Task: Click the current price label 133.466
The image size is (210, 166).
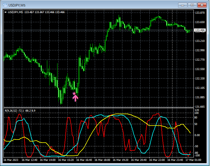Action: click(200, 30)
